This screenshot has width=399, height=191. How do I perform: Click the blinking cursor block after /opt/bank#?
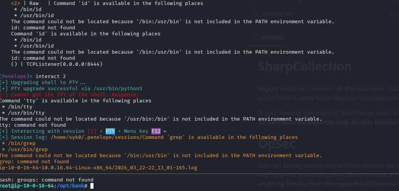92,186
